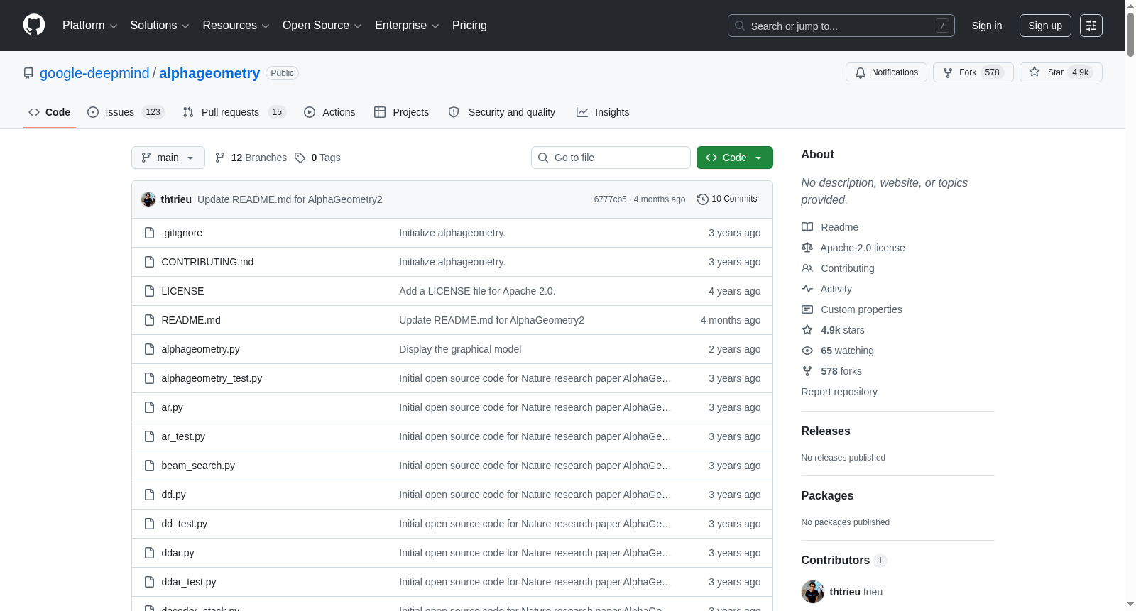The height and width of the screenshot is (611, 1136).
Task: Click the book icon next to Readme
Action: point(807,227)
